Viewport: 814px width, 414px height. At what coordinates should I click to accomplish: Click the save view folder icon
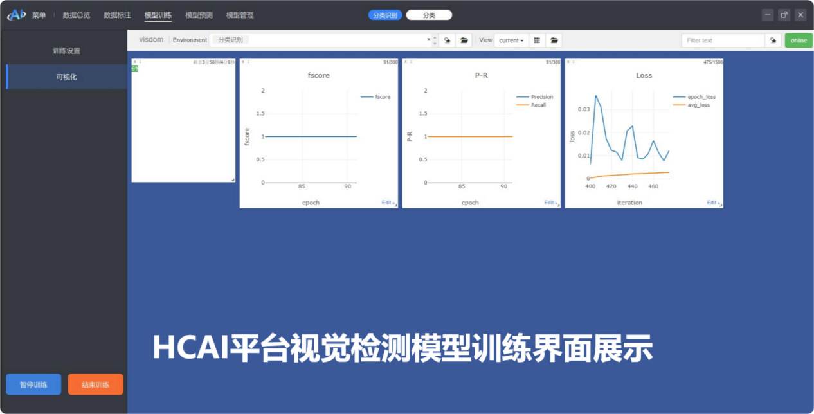point(554,40)
